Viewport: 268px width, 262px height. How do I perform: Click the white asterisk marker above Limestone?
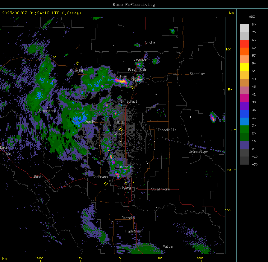coord(48,108)
